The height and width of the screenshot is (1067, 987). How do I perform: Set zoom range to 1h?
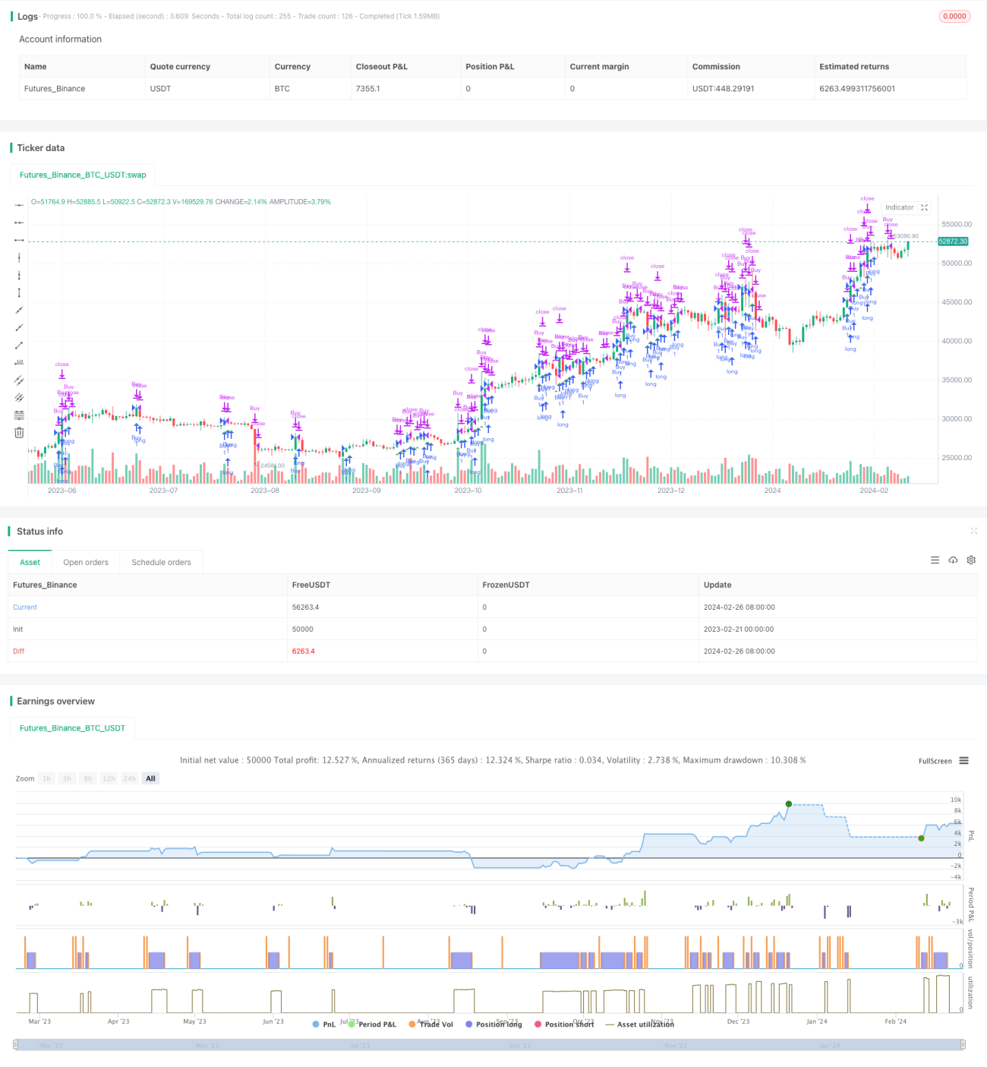(x=46, y=778)
